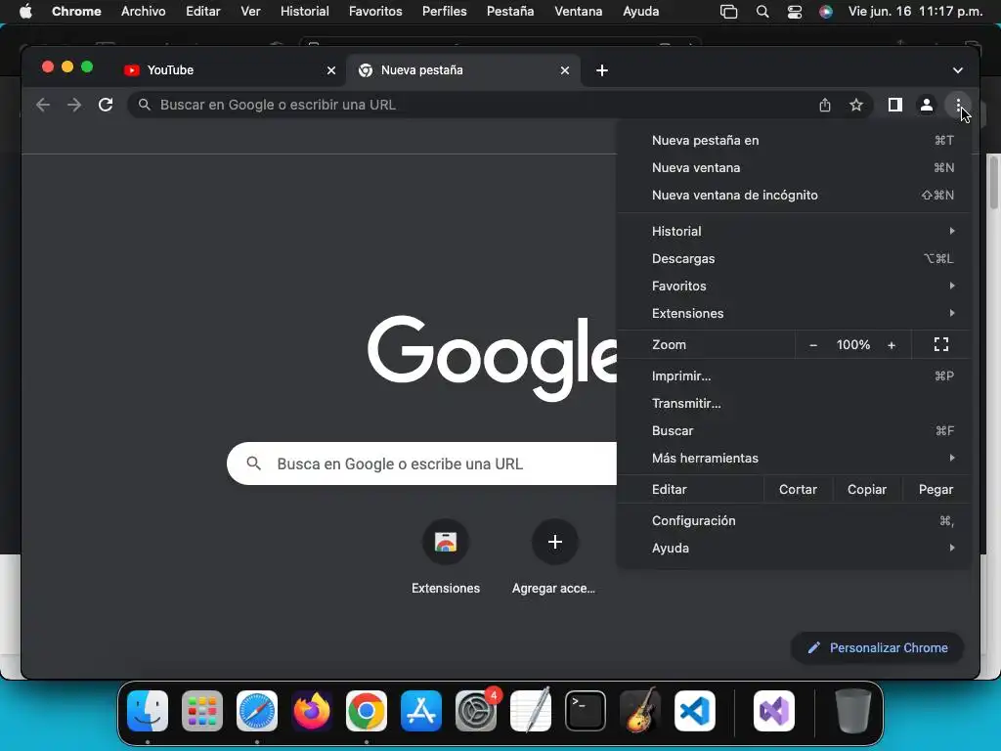Focus the address bar URL field
Viewport: 1001px width, 751px height.
click(472, 105)
